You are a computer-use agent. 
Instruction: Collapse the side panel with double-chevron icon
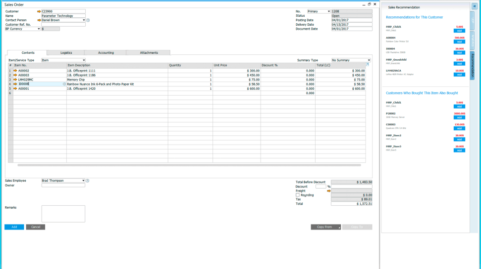475,6
